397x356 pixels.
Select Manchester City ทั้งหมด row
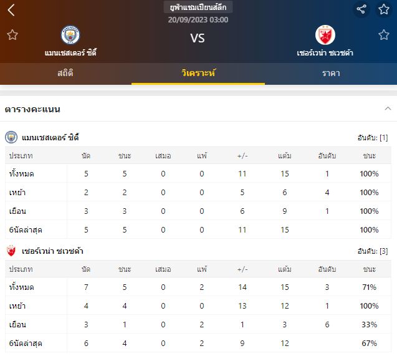click(x=198, y=174)
